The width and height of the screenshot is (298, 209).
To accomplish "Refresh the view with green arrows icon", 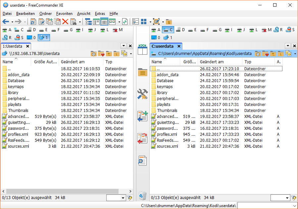I will pyautogui.click(x=125, y=22).
